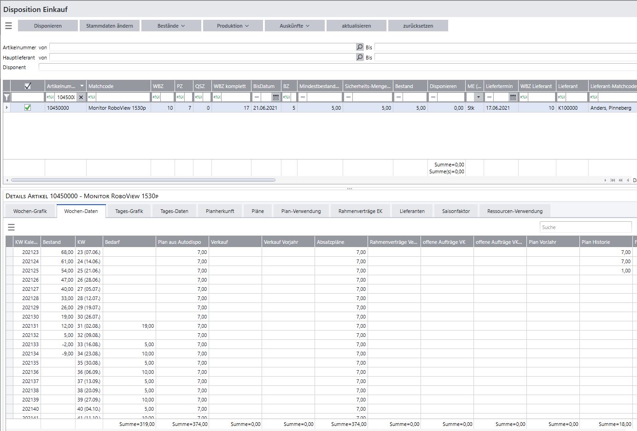
Task: Click the Hauptlieferant von search magnifier
Action: [x=360, y=57]
